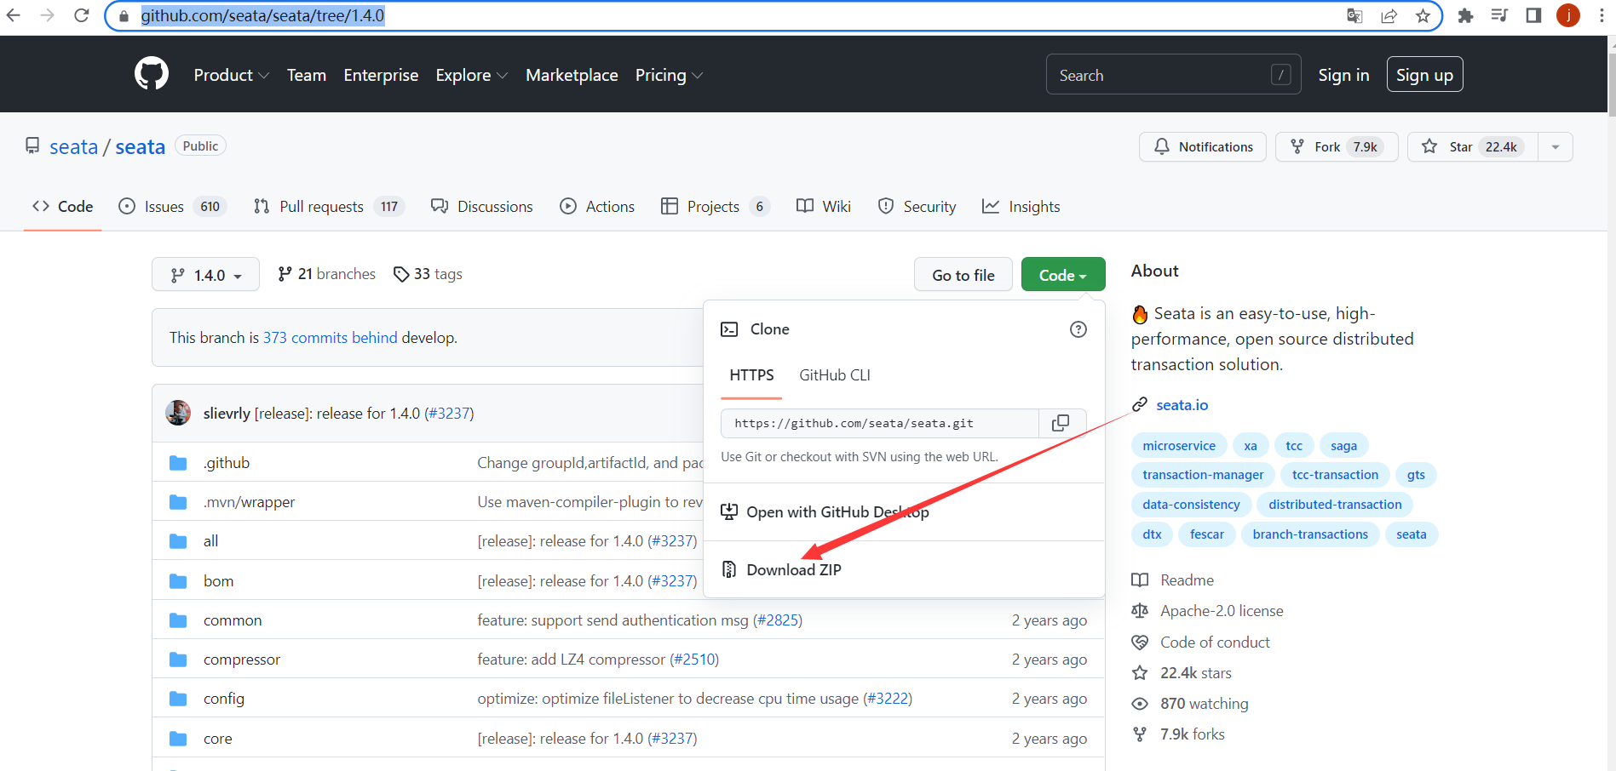Click the bell Notifications button
The height and width of the screenshot is (771, 1616).
[x=1203, y=146]
